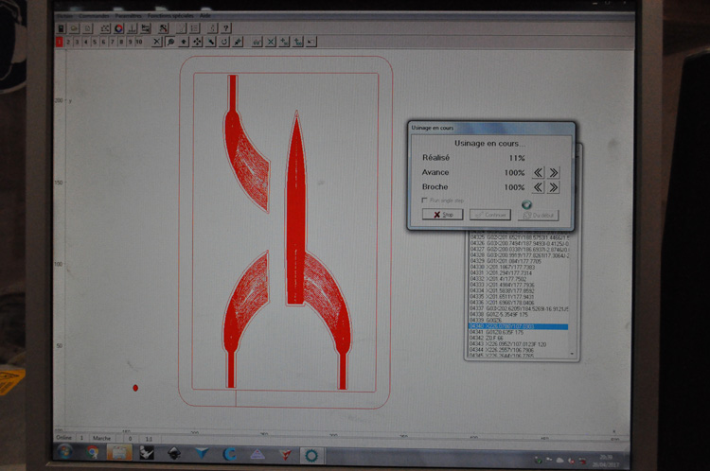Click the list icon in the top toolbar

195,28
